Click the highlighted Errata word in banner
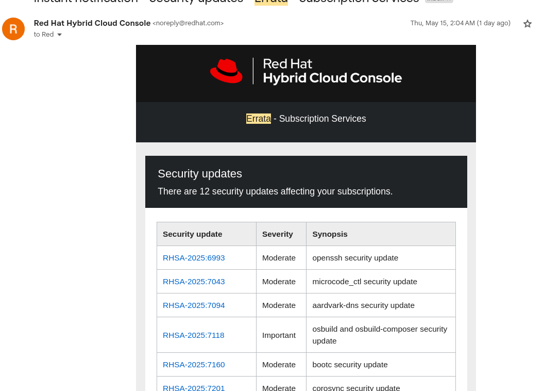The height and width of the screenshot is (391, 544). 259,119
